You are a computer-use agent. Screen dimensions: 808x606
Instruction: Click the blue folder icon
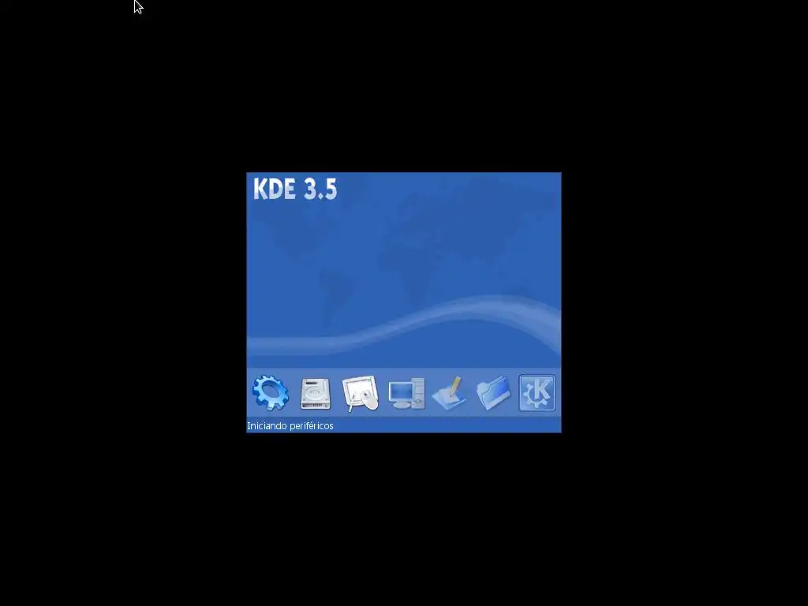tap(493, 393)
